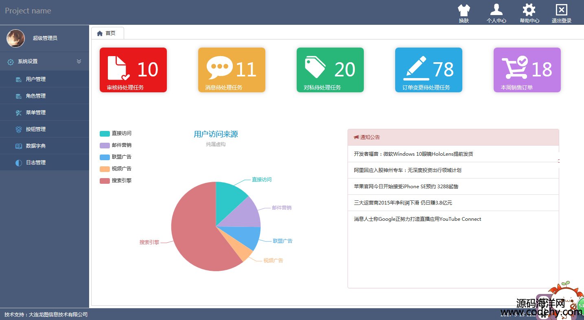This screenshot has height=320, width=584.
Task: Toggle 搜索引擎 legend swatch
Action: (105, 181)
